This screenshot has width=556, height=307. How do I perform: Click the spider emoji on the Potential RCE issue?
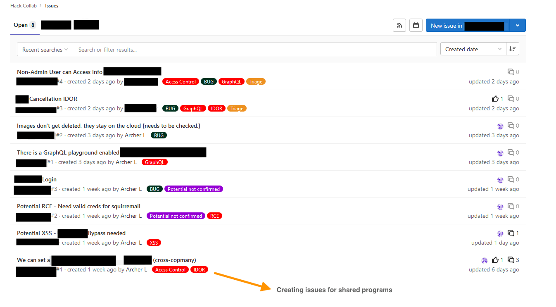click(500, 206)
